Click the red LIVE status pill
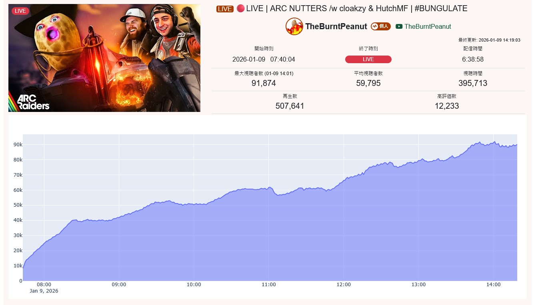The image size is (534, 305). pyautogui.click(x=368, y=60)
